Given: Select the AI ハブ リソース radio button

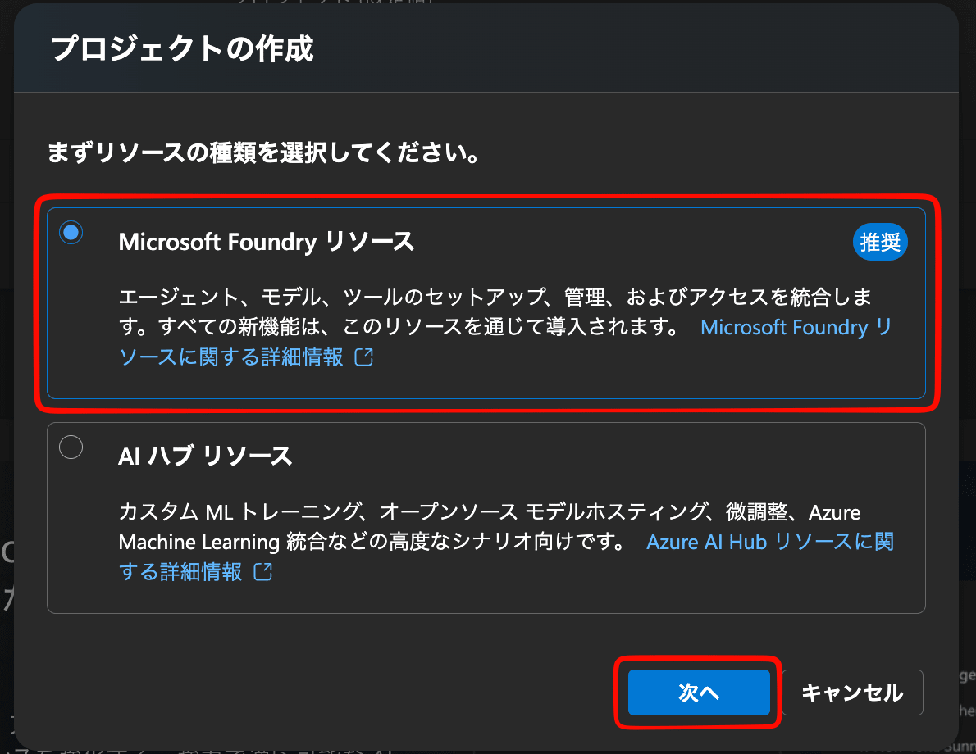Looking at the screenshot, I should pos(71,447).
